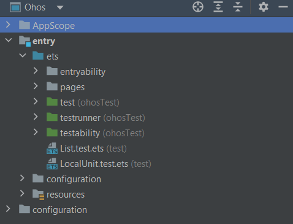Expand the resources folder chevron

[22, 193]
